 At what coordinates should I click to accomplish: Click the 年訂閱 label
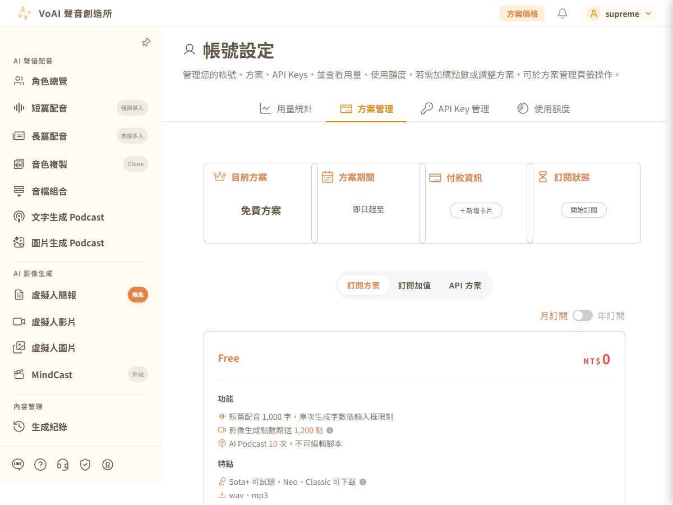611,316
